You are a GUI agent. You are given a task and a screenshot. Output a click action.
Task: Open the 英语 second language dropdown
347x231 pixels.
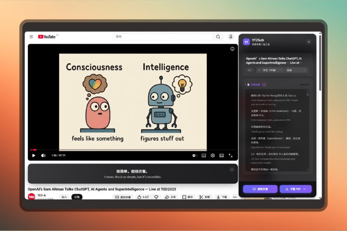coord(295,70)
